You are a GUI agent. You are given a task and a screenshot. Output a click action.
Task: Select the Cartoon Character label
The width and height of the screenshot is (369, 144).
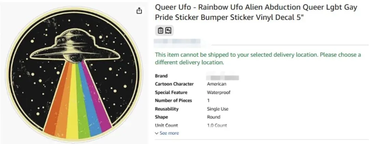[x=174, y=84]
